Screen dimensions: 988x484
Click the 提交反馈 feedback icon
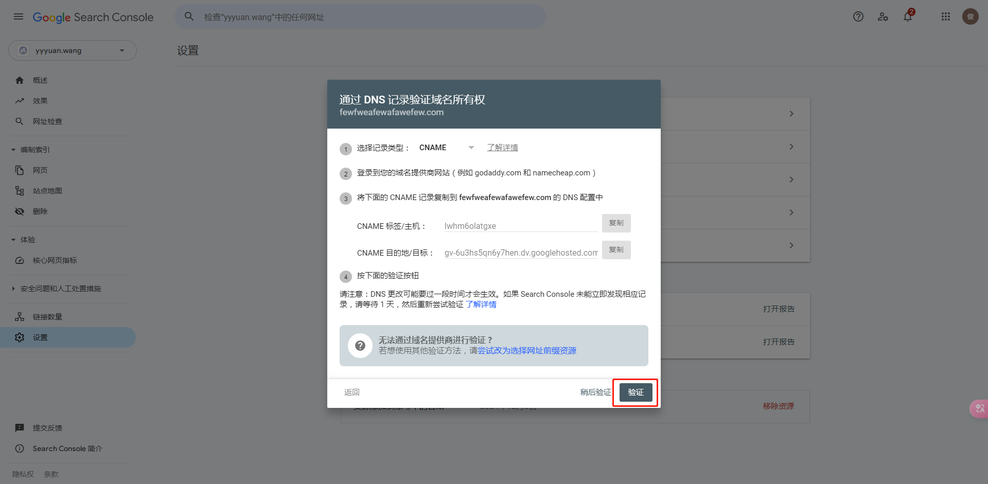coord(20,428)
